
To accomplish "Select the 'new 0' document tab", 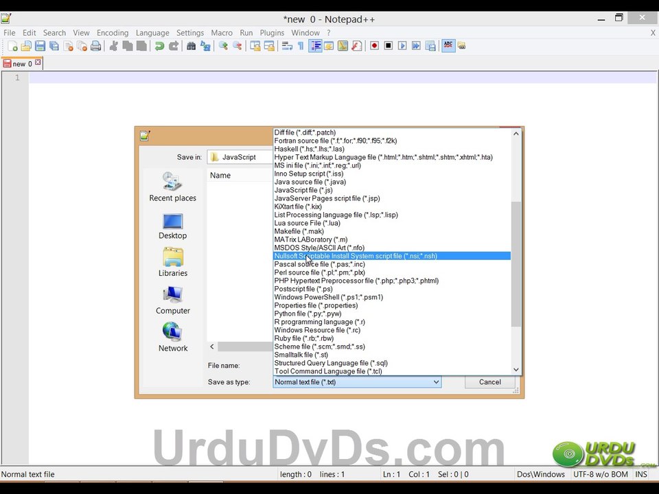I will [x=22, y=64].
